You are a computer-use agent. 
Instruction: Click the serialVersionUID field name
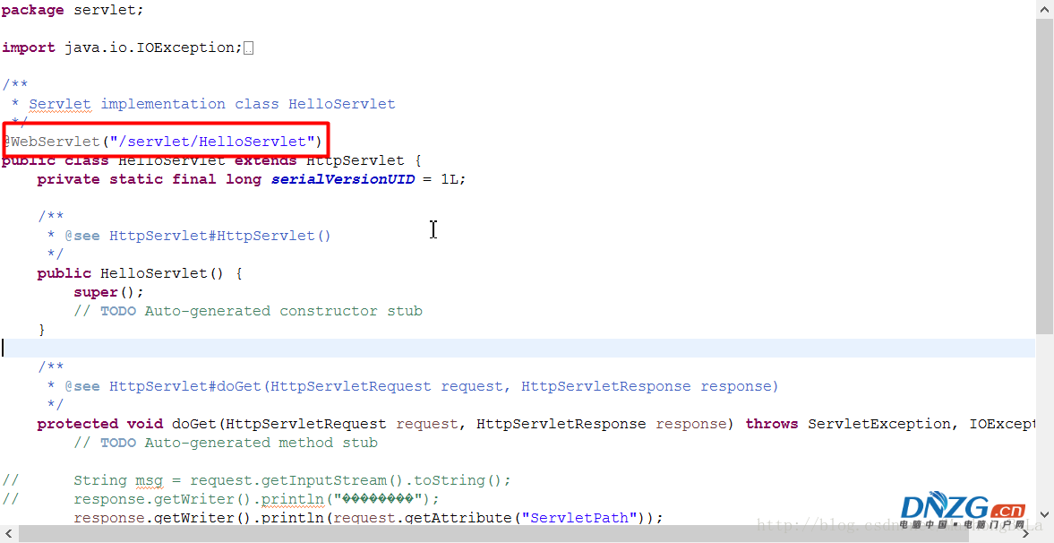[342, 179]
